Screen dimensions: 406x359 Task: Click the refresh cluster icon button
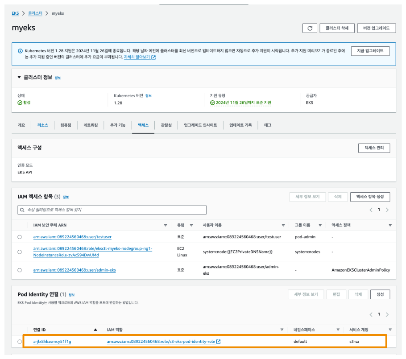tap(310, 28)
